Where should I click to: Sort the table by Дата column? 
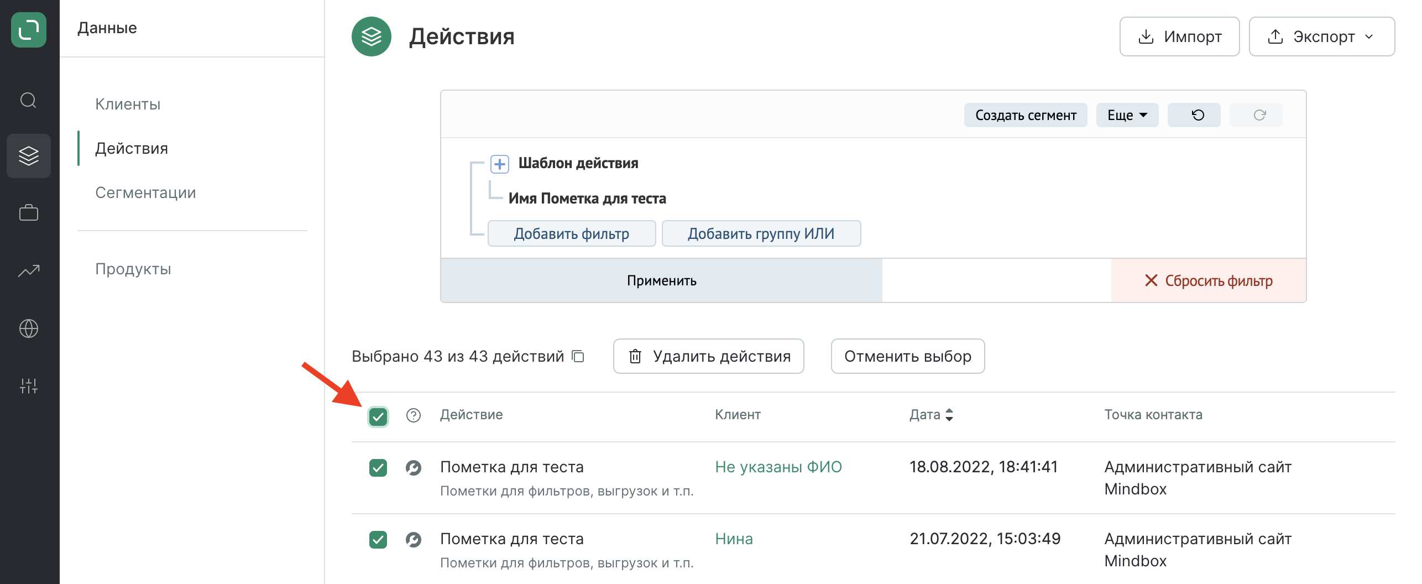coord(932,415)
